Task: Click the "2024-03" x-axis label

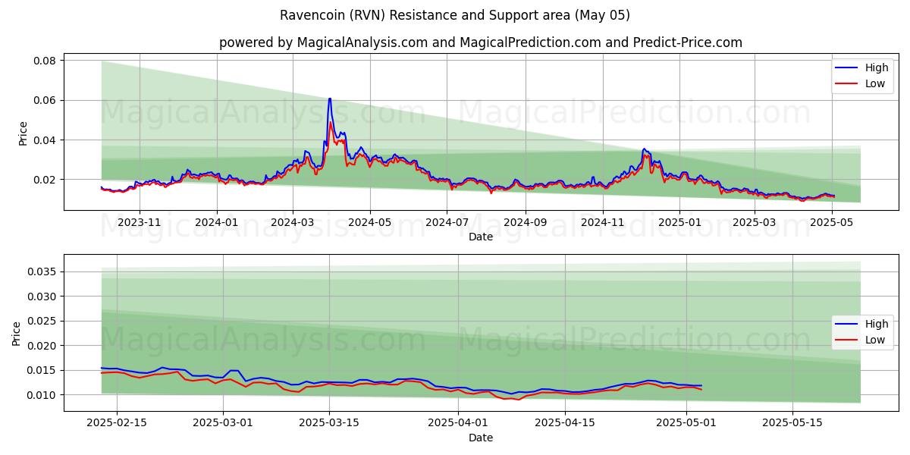Action: (293, 222)
